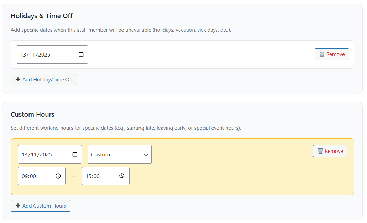Select the month value in the custom hours date
The width and height of the screenshot is (367, 223).
point(34,155)
